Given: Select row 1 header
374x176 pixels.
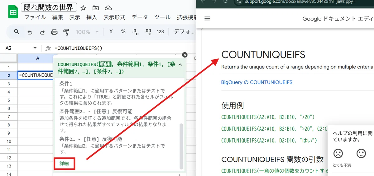Looking at the screenshot, I should coord(9,67).
